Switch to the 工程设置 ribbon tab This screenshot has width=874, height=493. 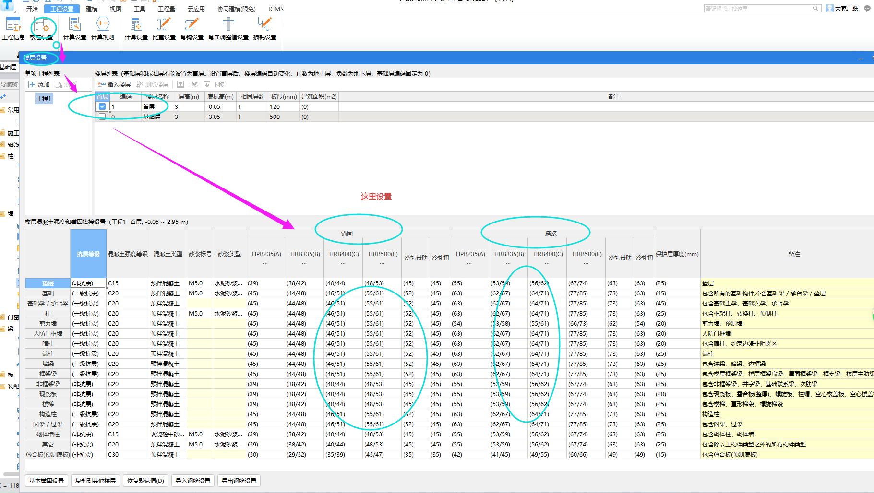point(62,9)
